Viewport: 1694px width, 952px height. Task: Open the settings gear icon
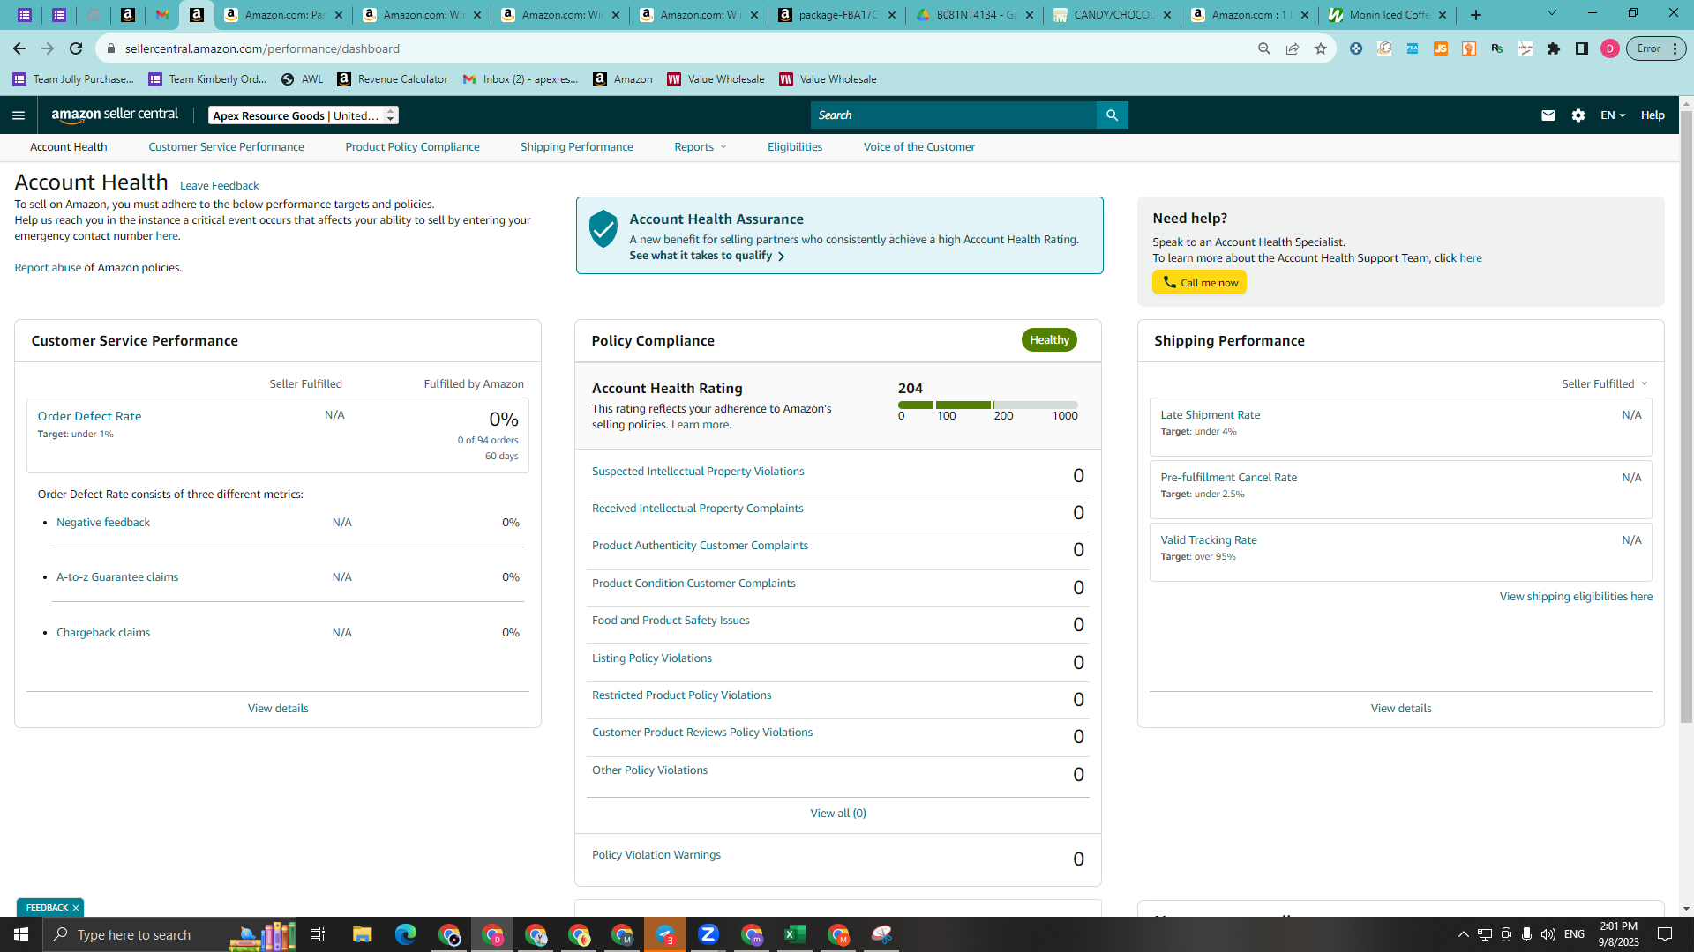[x=1578, y=115]
